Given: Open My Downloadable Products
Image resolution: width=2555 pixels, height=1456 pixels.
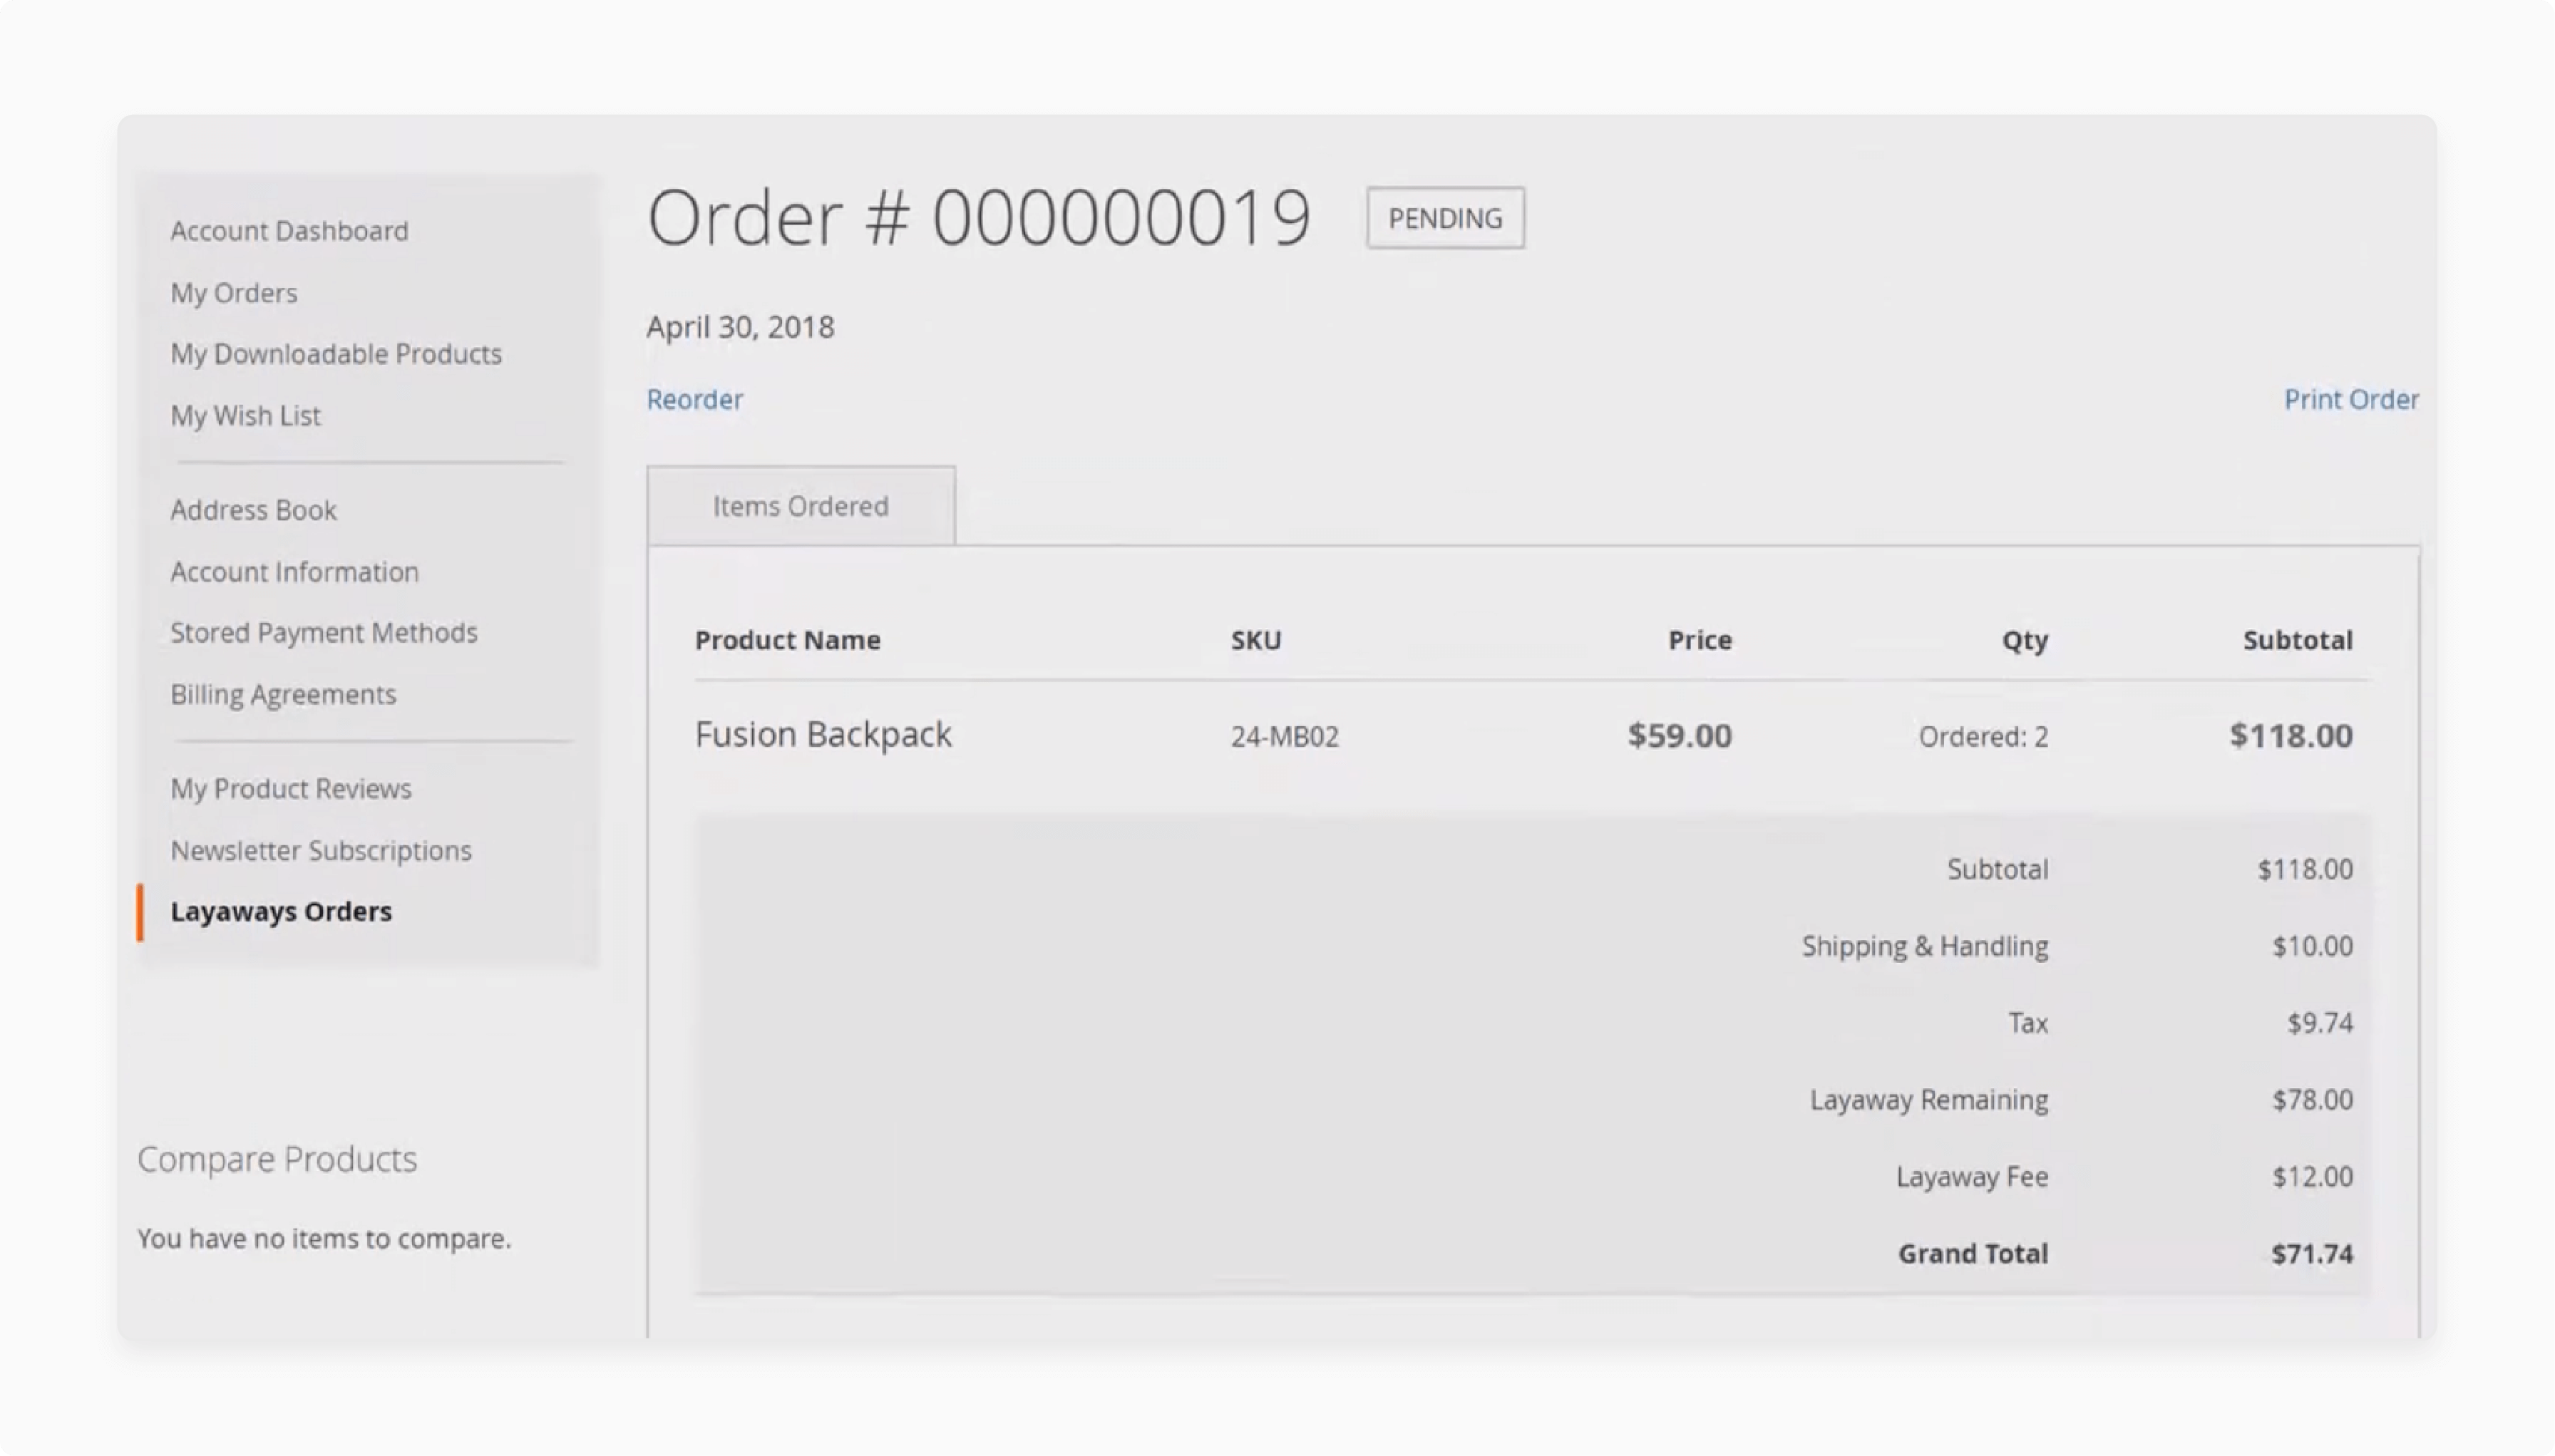Looking at the screenshot, I should point(336,354).
